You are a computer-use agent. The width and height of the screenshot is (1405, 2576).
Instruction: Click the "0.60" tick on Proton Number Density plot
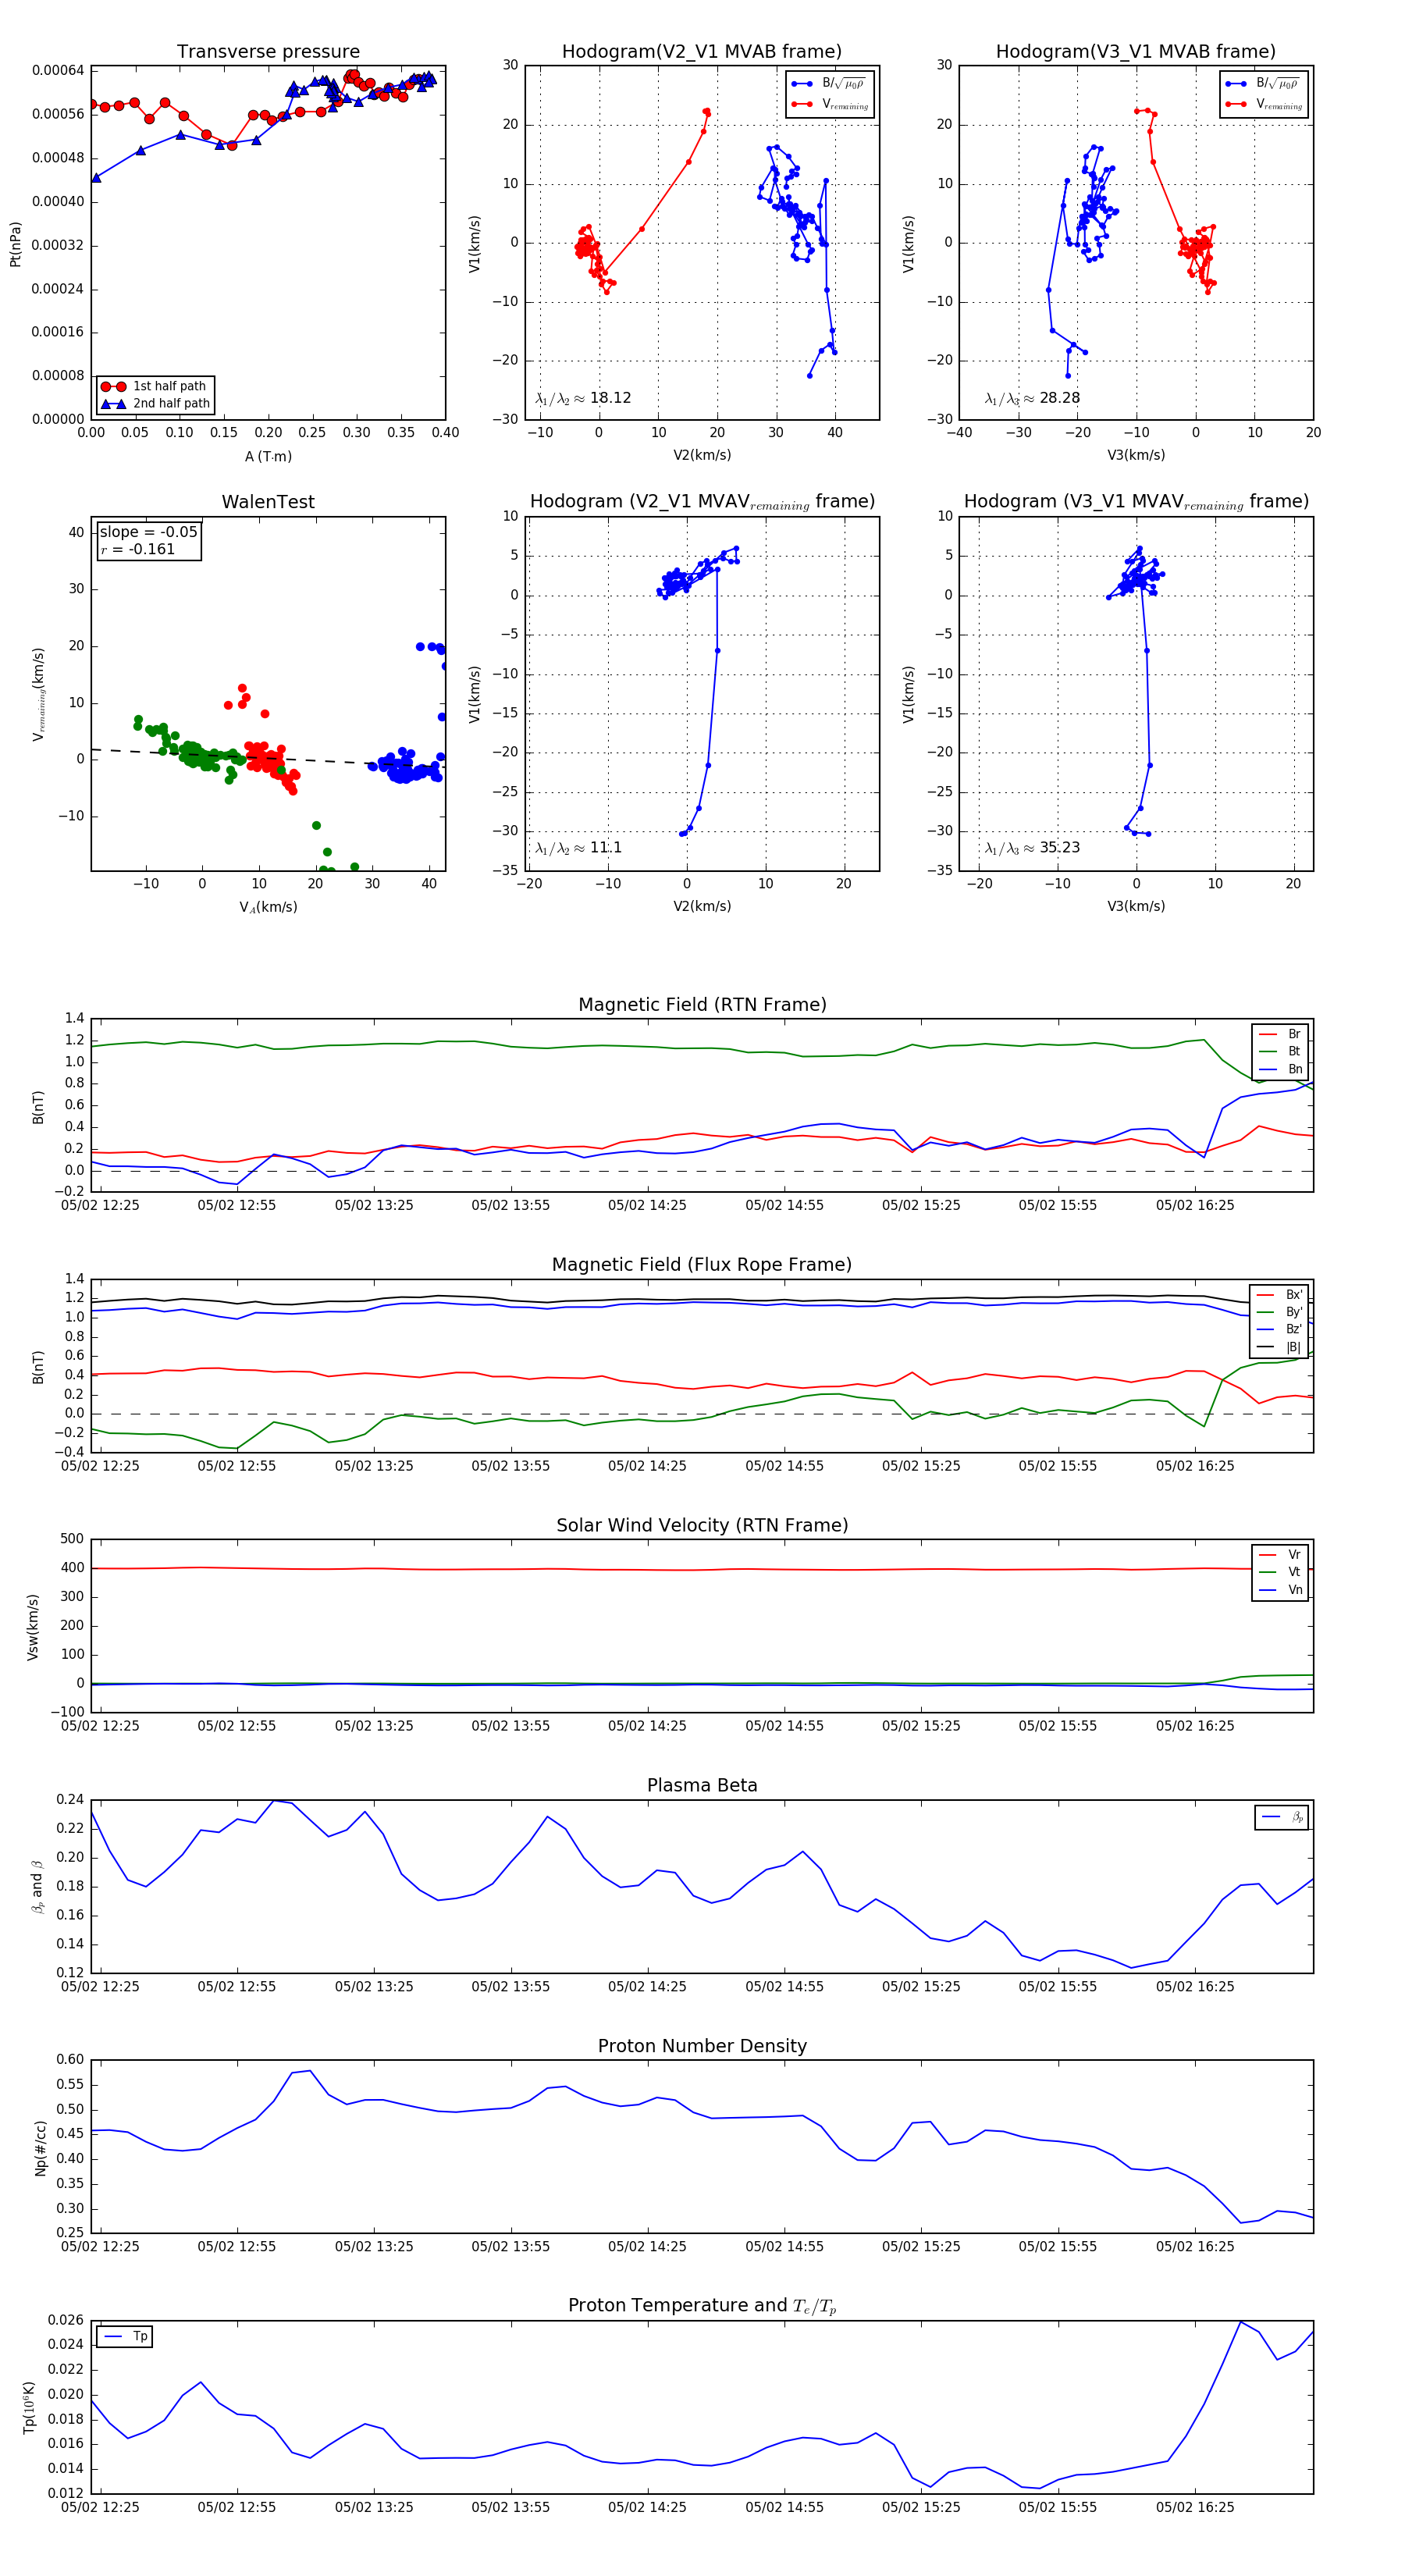pos(70,2060)
